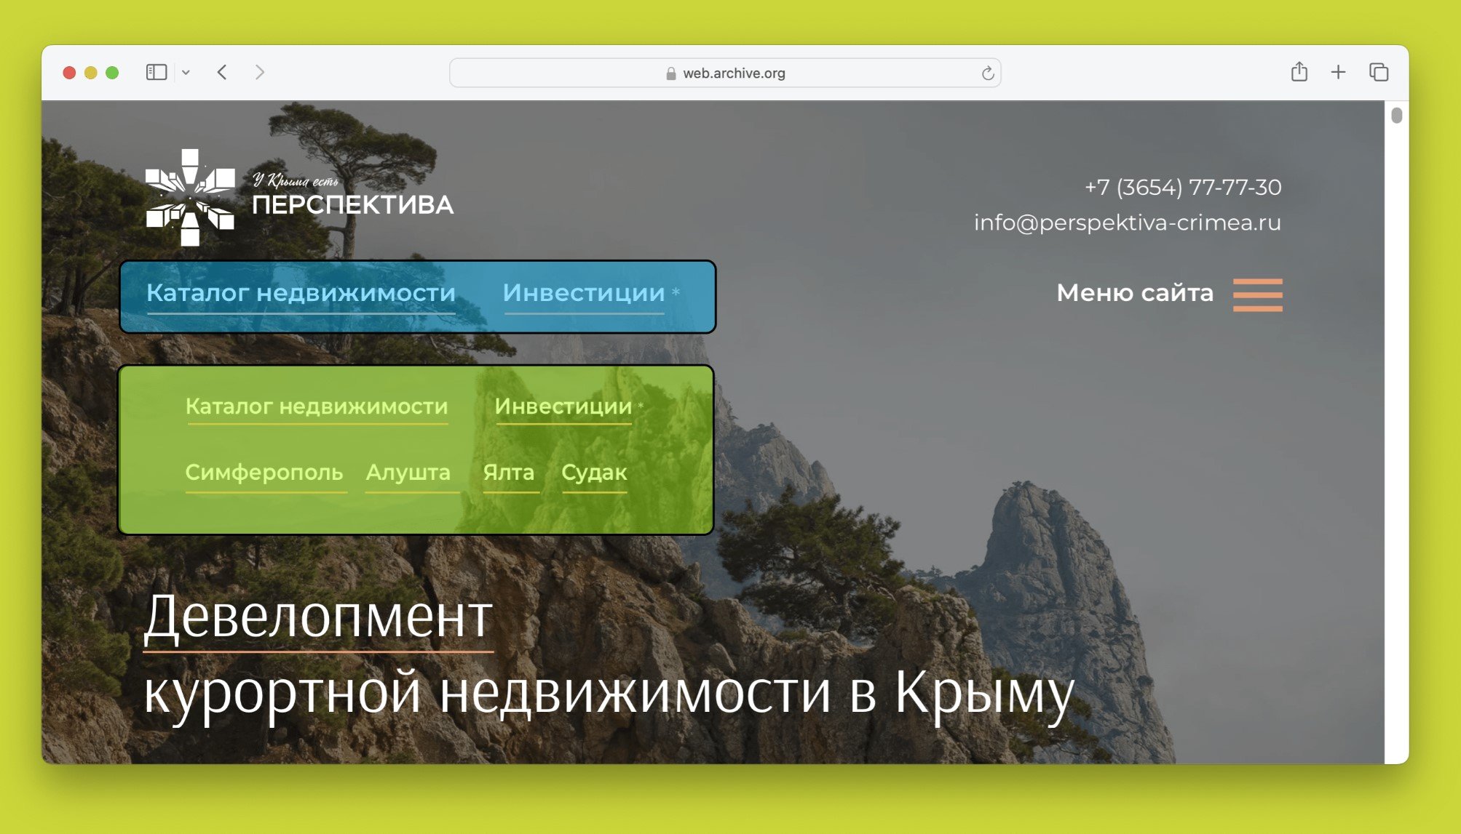Select the Симферополь city link

coord(264,473)
